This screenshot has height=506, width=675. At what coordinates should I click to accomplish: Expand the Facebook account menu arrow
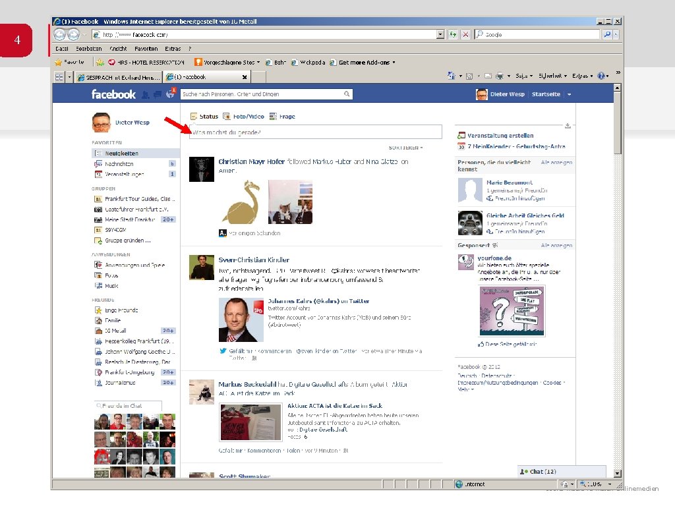pyautogui.click(x=569, y=94)
